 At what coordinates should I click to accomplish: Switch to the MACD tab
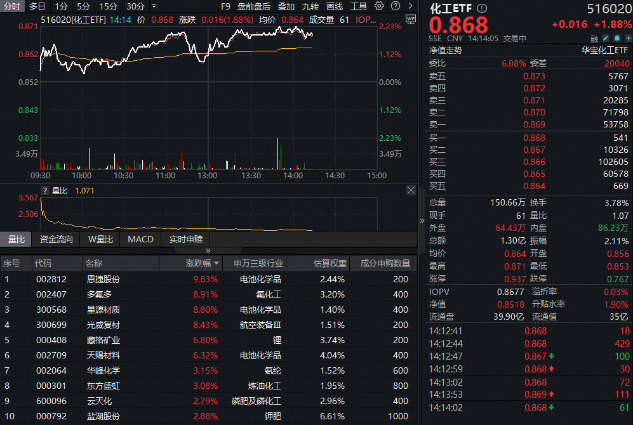point(140,239)
